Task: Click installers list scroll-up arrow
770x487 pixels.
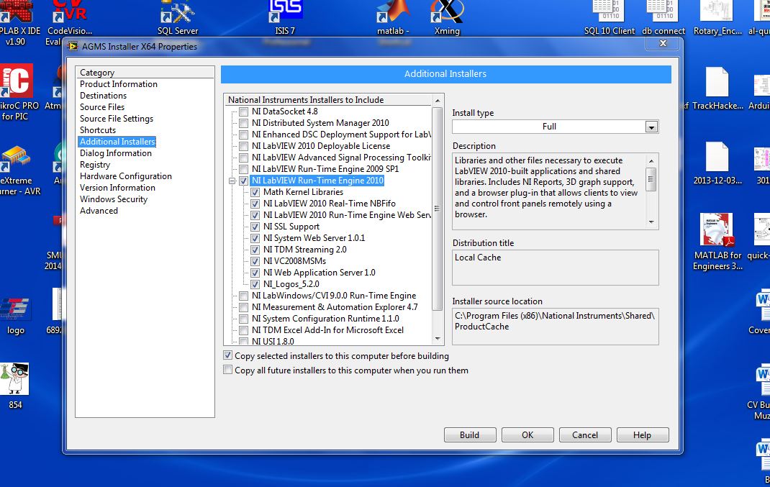Action: (x=437, y=101)
